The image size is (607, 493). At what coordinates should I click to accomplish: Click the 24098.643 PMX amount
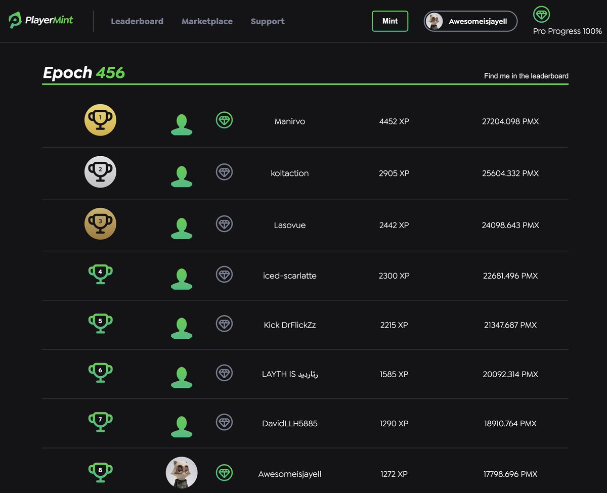point(510,225)
